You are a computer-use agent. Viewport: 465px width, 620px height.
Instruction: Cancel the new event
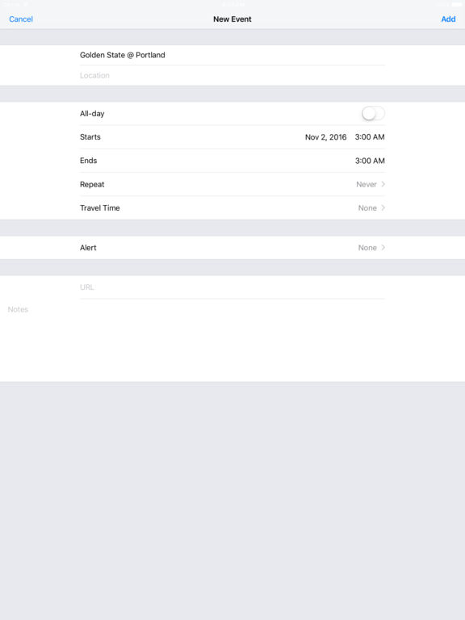coord(21,19)
